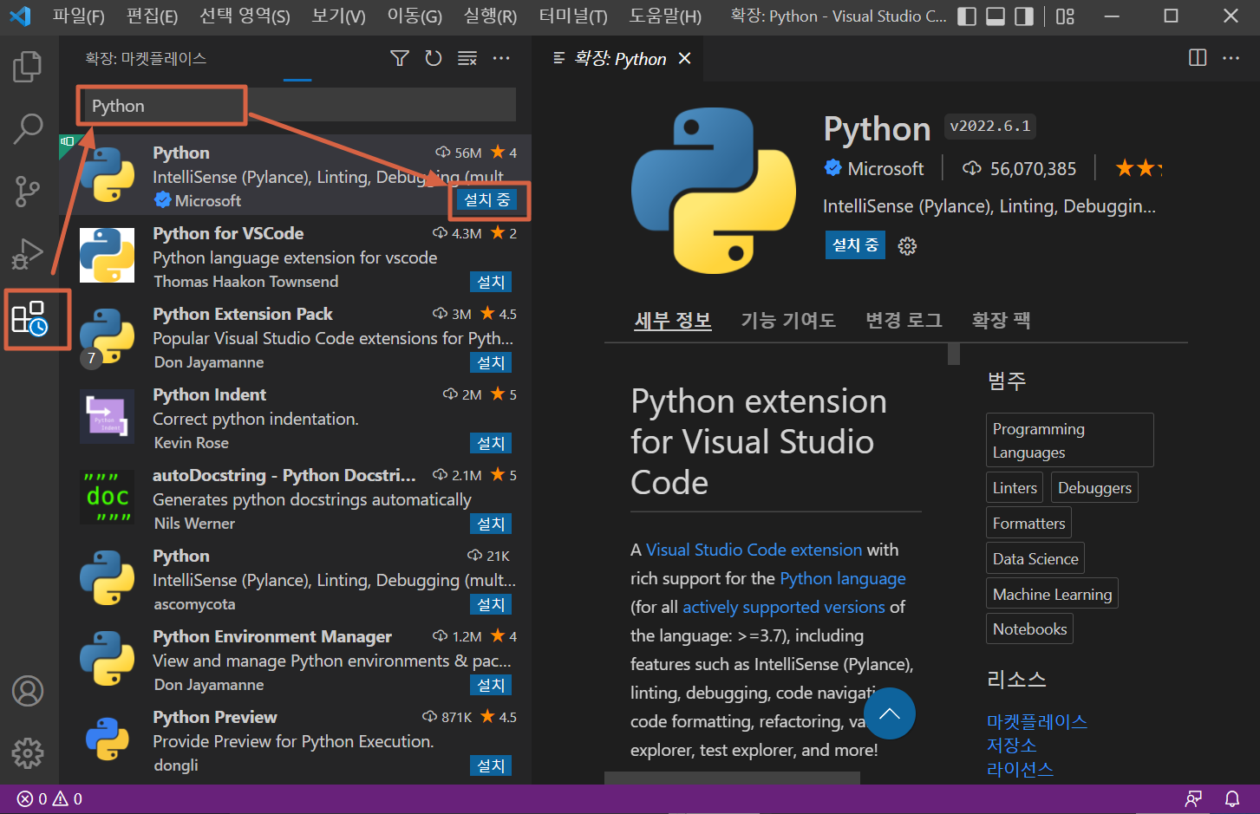This screenshot has width=1260, height=814.
Task: Switch to the 변경 로그 tab
Action: (904, 321)
